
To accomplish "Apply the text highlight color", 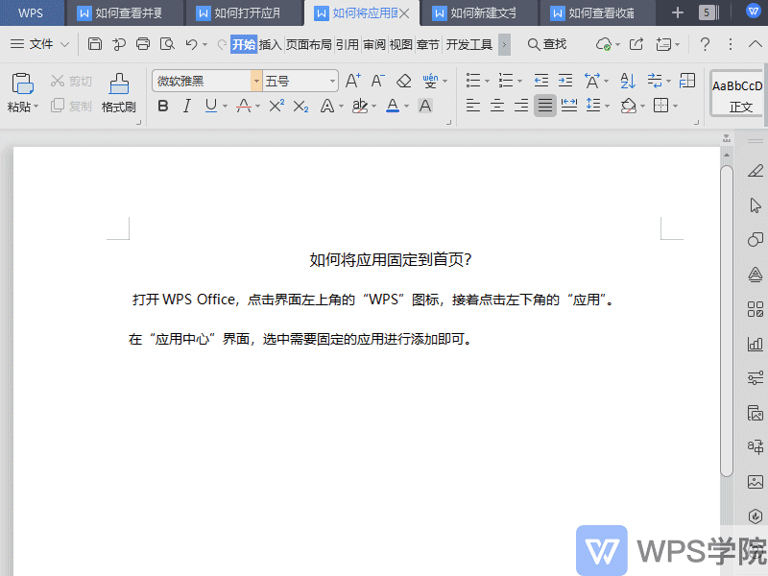I will (360, 106).
